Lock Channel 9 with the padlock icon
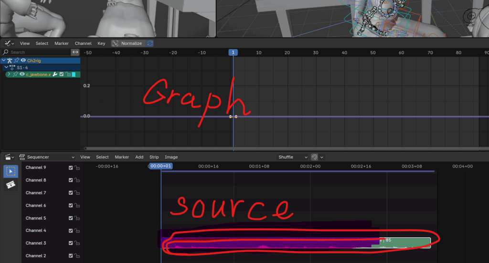The image size is (489, 263). (x=77, y=168)
